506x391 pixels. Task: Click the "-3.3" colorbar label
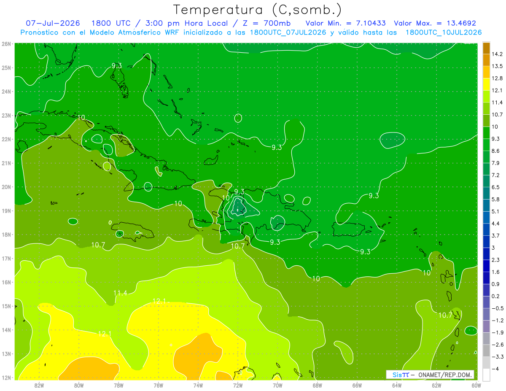pos(497,357)
